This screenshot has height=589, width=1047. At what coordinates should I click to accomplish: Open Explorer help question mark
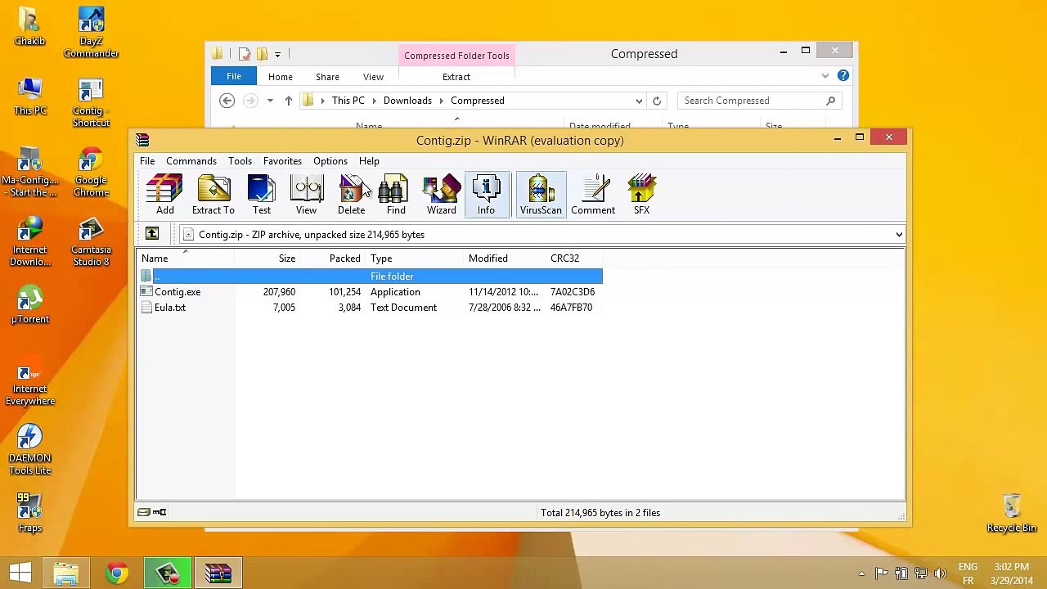coord(843,76)
